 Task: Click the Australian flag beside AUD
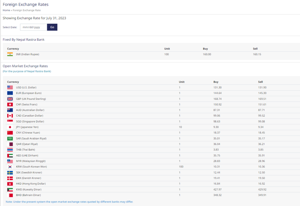[x=10, y=110]
